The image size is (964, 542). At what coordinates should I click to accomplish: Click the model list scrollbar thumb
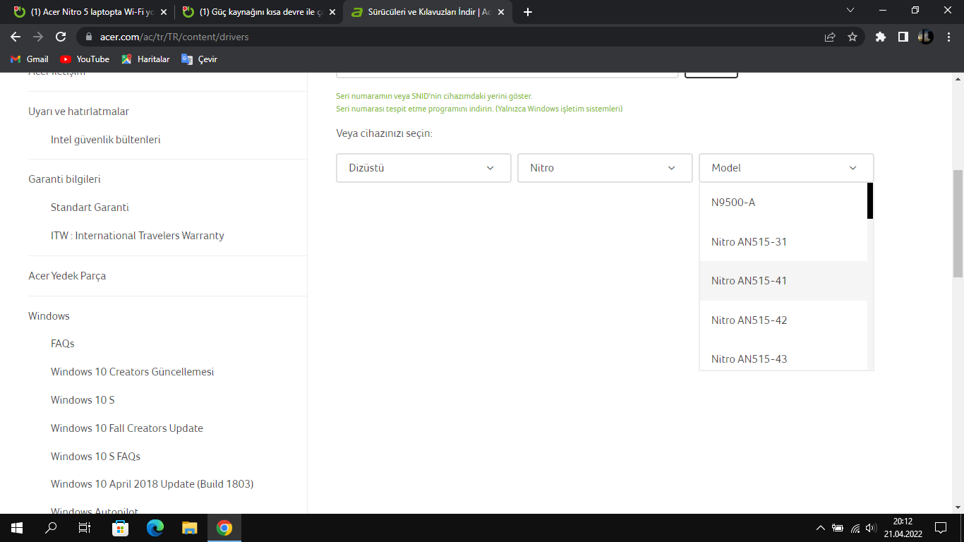(x=870, y=201)
